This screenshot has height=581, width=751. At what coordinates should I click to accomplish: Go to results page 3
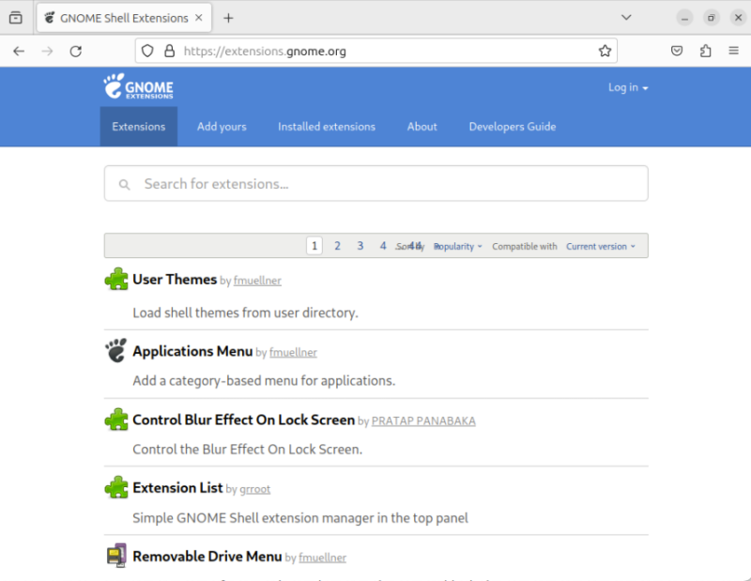pyautogui.click(x=360, y=245)
